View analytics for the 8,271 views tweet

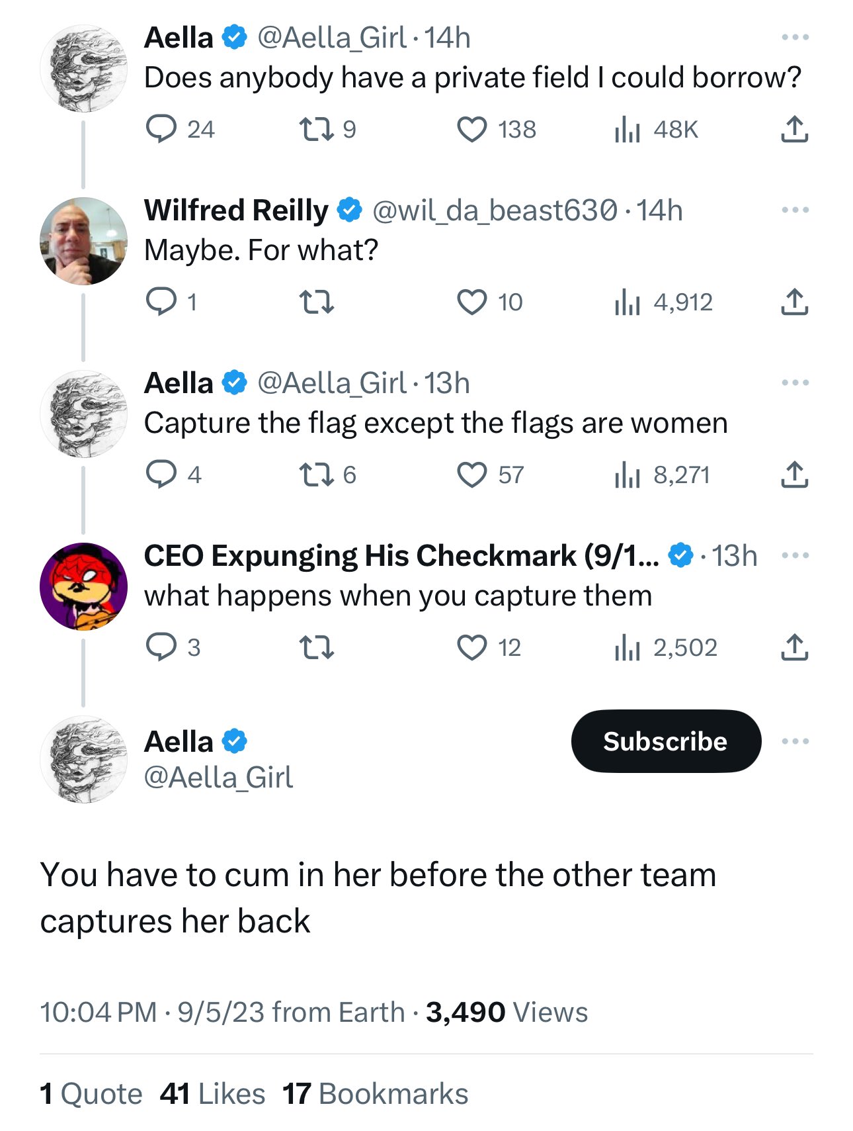pos(662,475)
